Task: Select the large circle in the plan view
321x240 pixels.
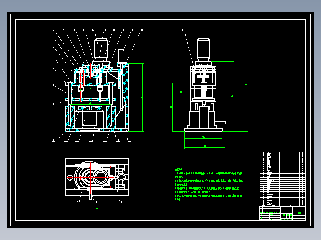Action: click(101, 177)
